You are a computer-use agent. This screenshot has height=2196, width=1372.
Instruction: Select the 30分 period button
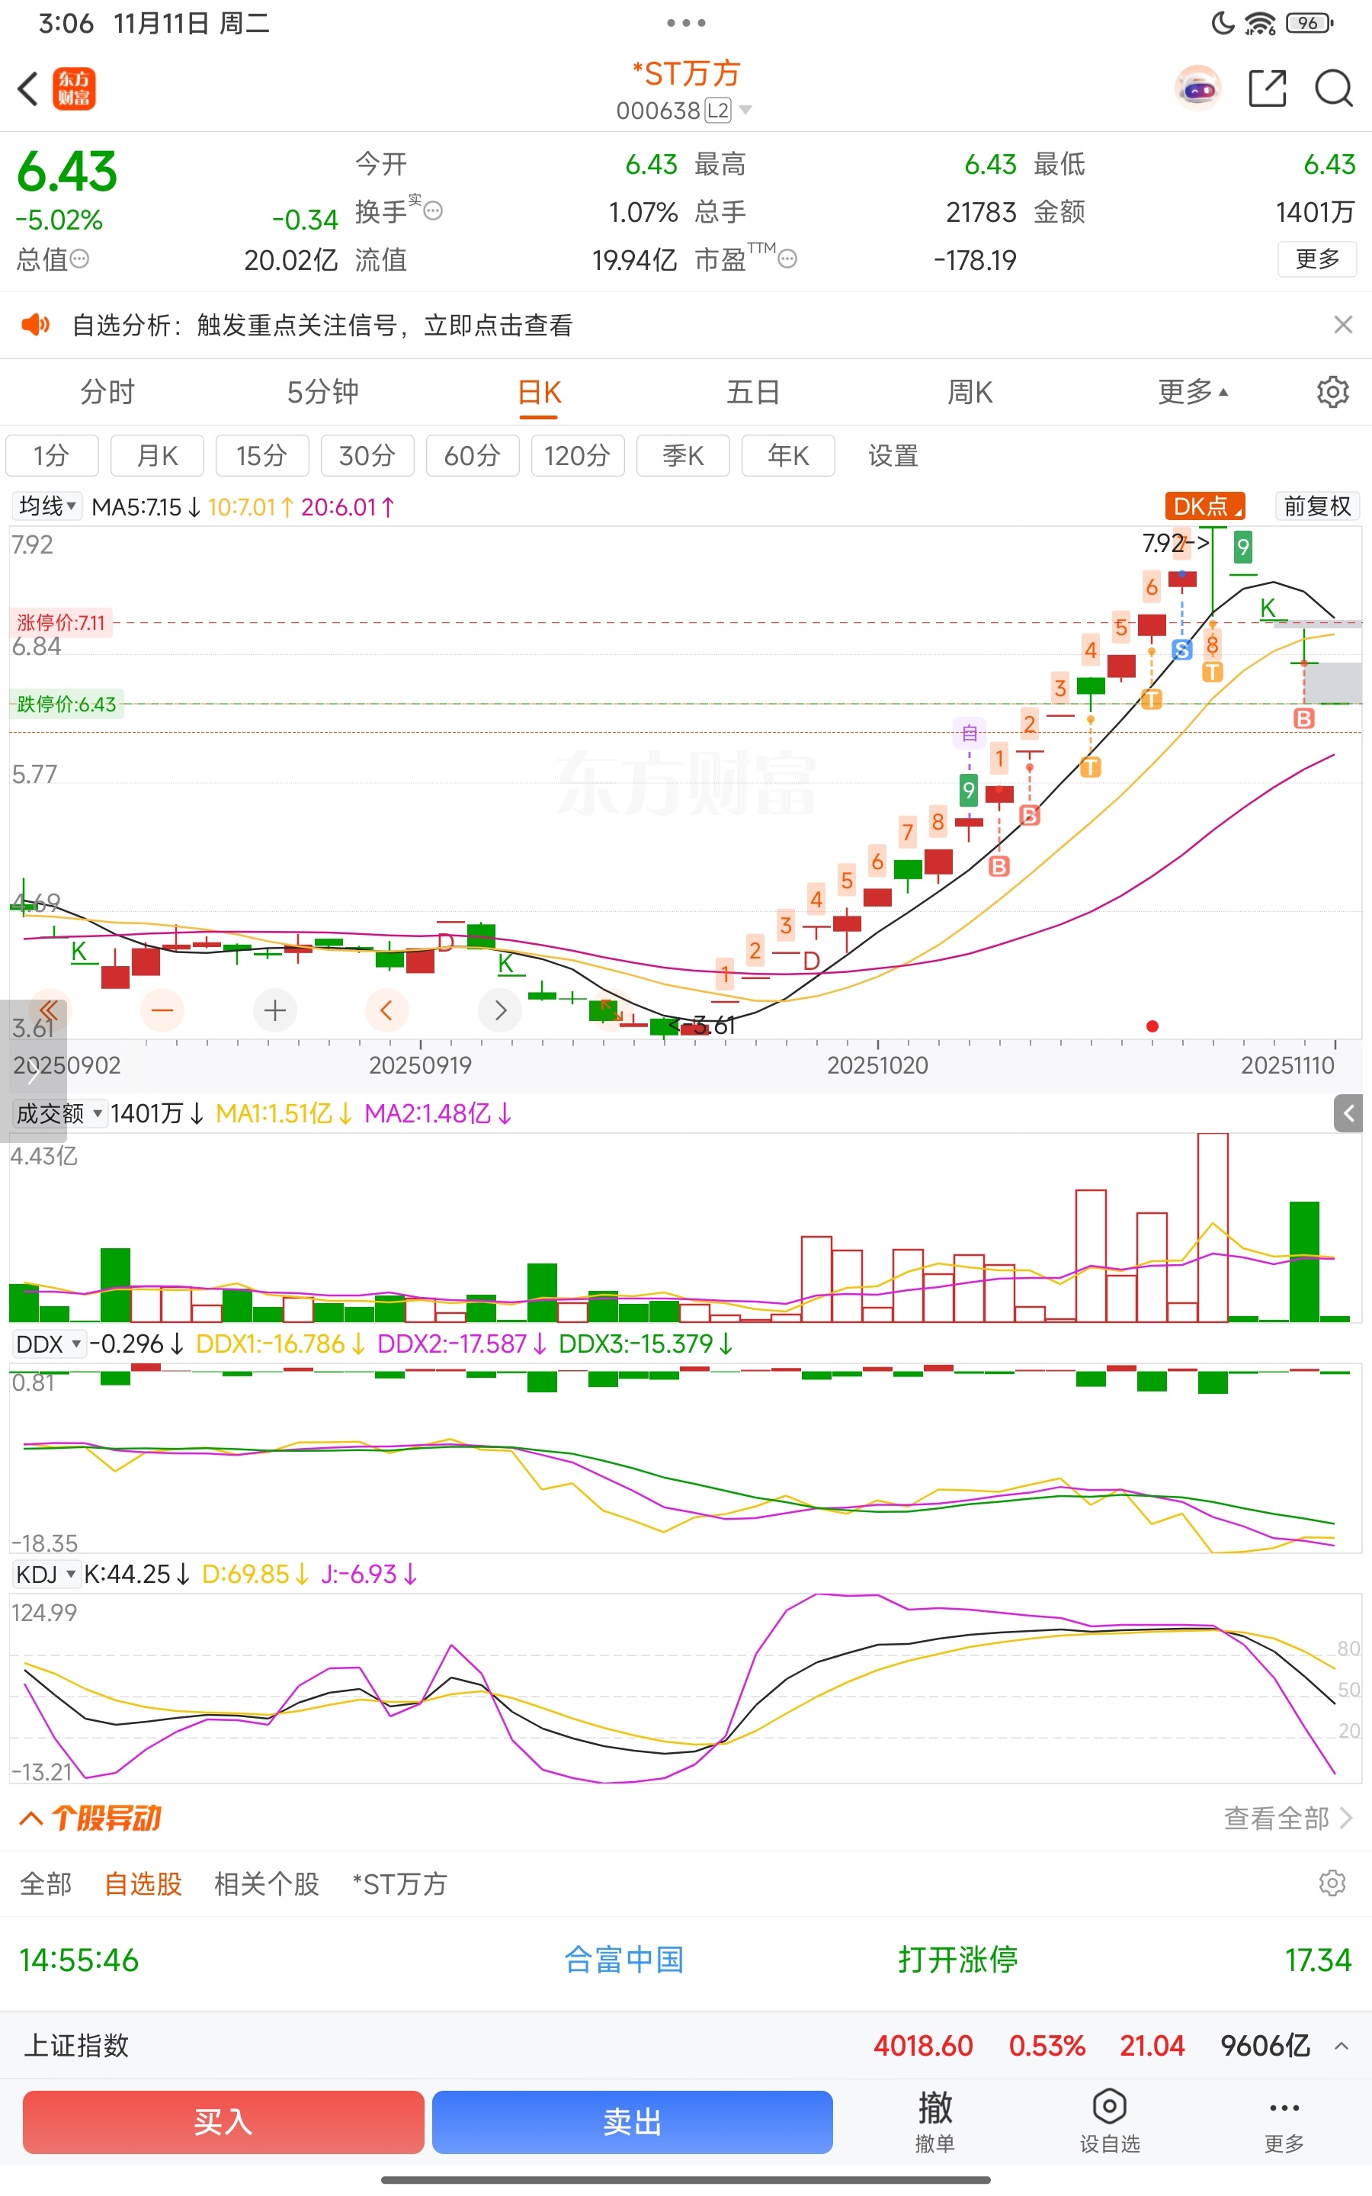click(367, 455)
